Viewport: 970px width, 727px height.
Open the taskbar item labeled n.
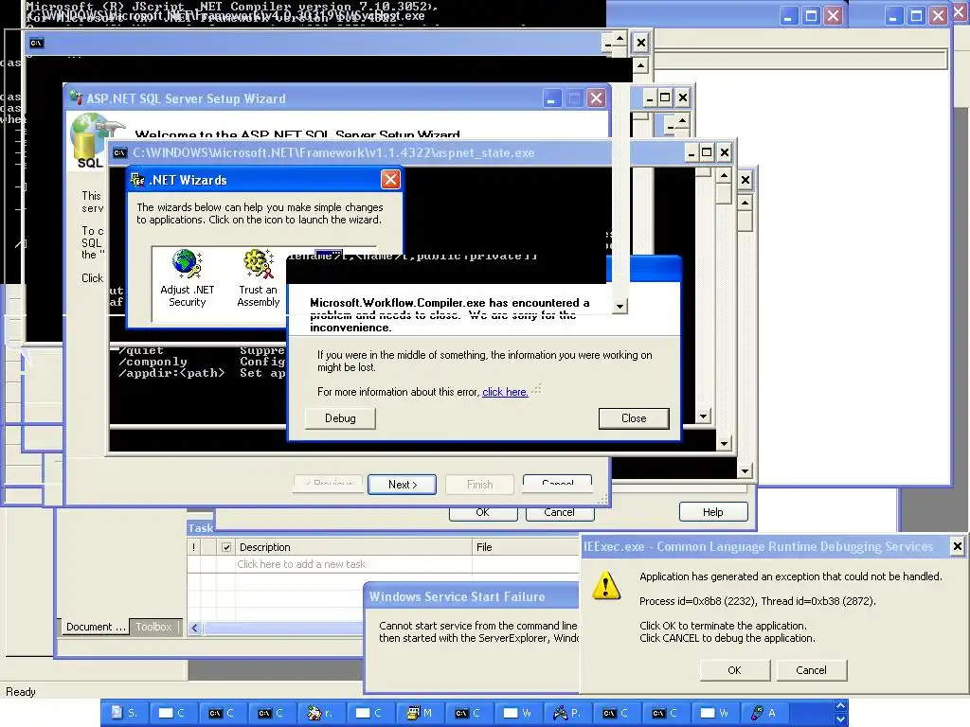322,713
